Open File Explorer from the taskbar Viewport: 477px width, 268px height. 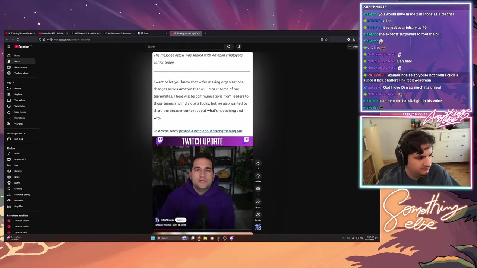click(x=205, y=238)
